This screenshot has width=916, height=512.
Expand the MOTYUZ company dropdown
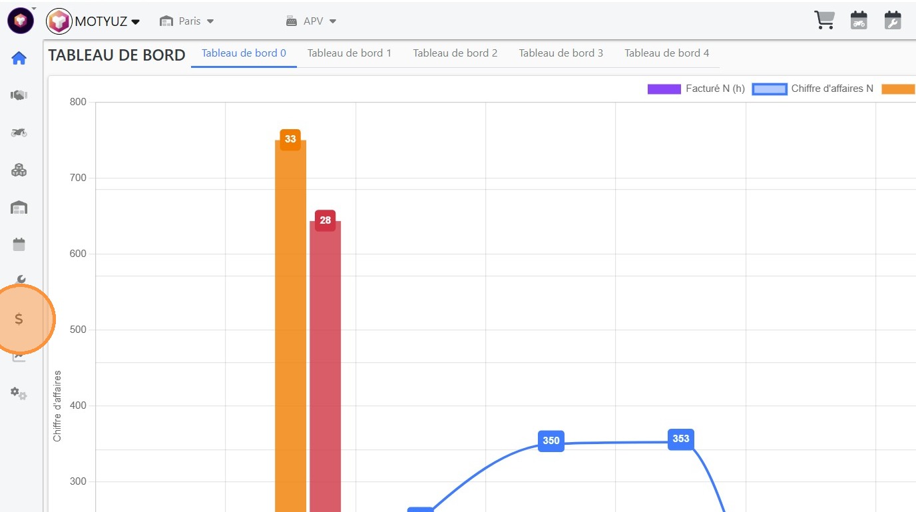[x=107, y=21]
